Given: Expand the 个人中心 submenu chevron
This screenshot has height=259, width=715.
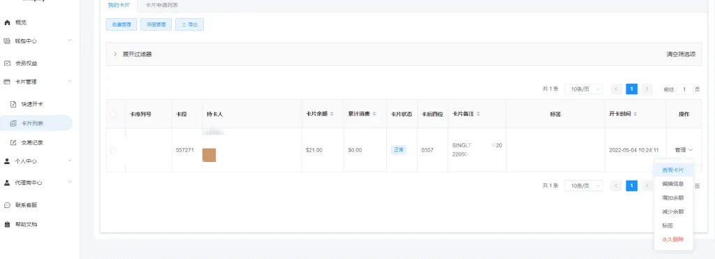Looking at the screenshot, I should [x=70, y=161].
